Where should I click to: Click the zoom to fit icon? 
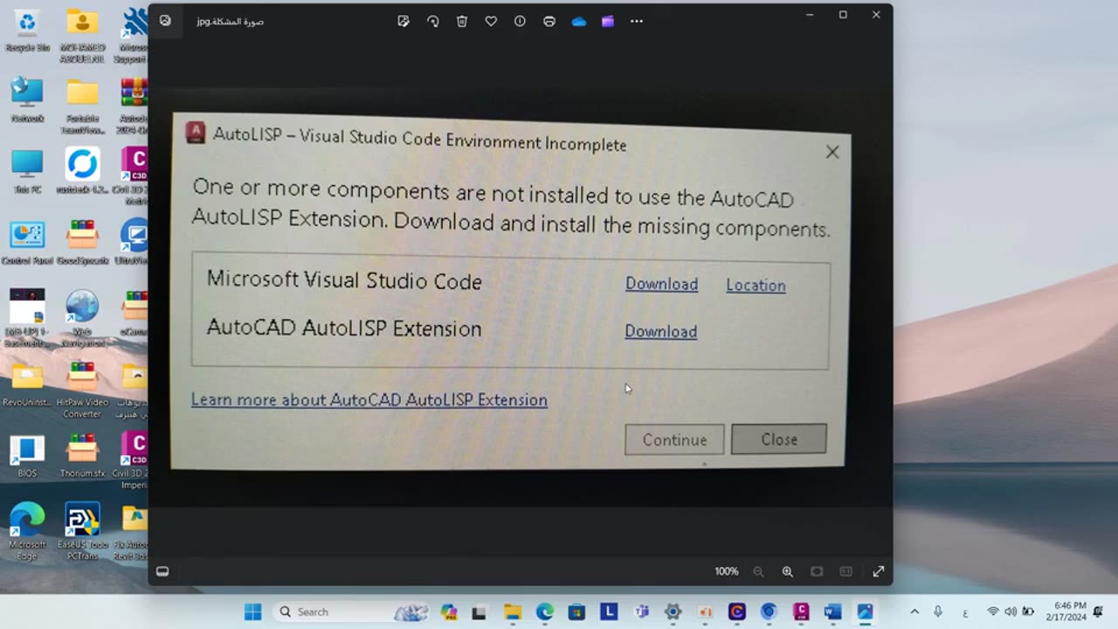817,571
